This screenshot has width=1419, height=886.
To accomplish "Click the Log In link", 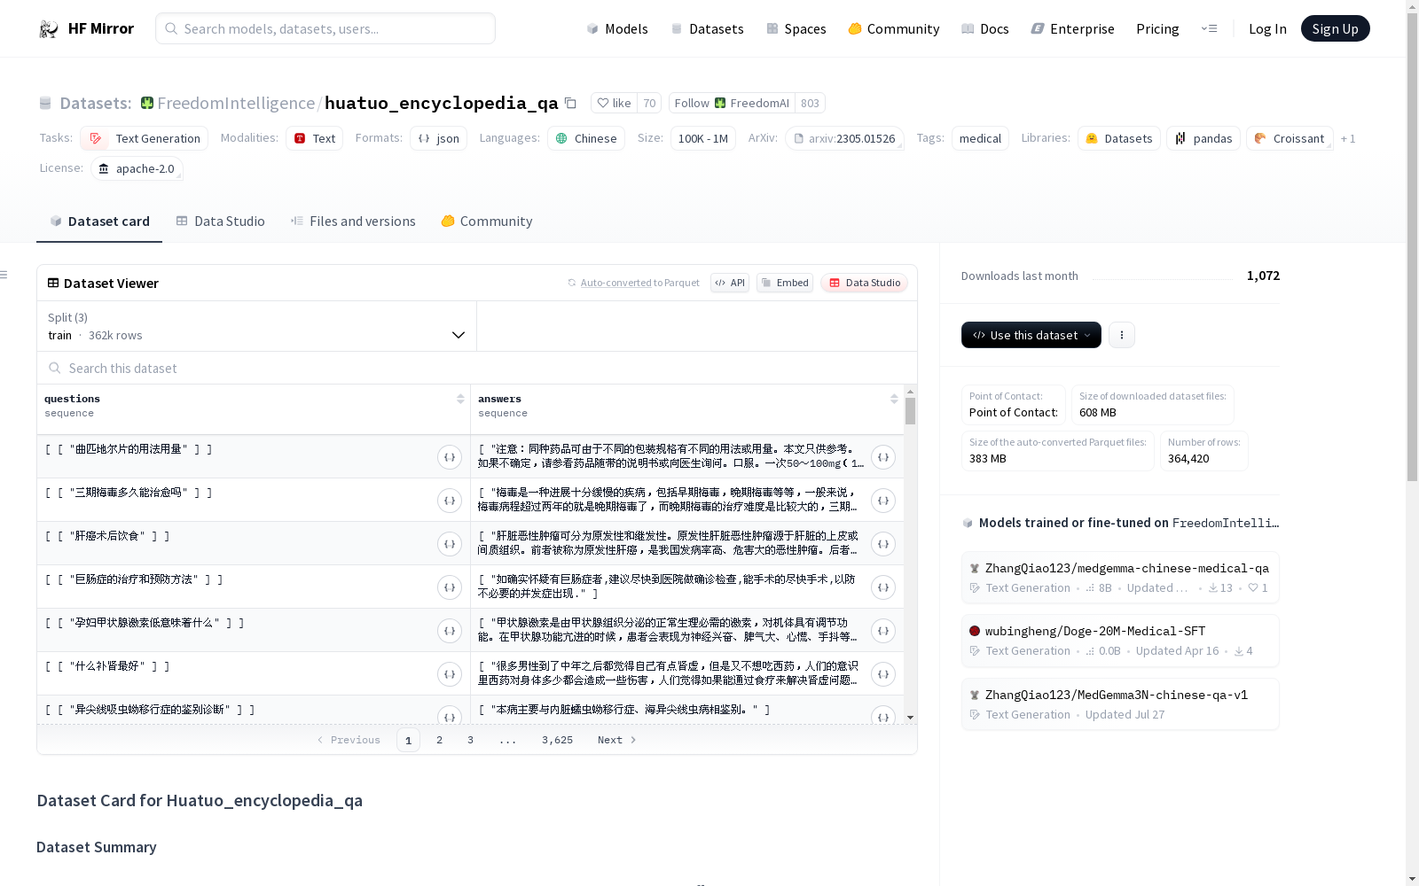I will (x=1267, y=28).
